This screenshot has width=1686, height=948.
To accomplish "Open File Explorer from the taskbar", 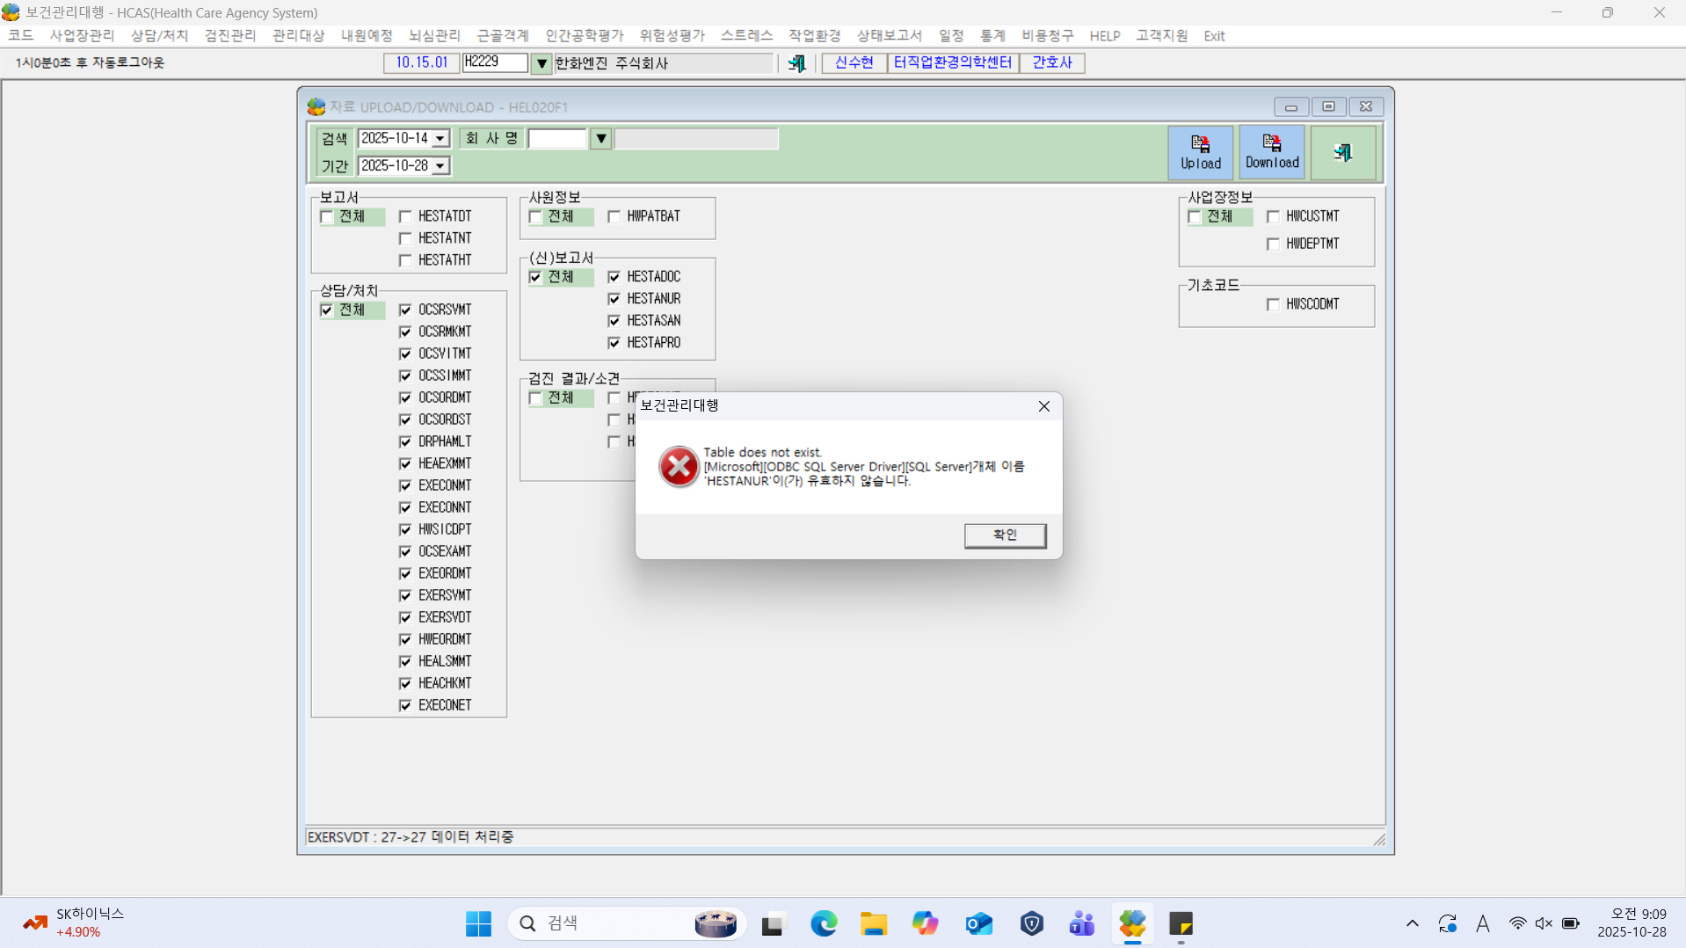I will point(874,923).
